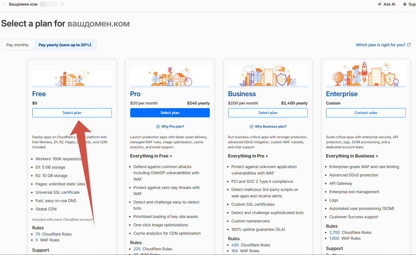416x255 pixels.
Task: Click the 70 Cloudflare Rules link
Action: [38, 234]
